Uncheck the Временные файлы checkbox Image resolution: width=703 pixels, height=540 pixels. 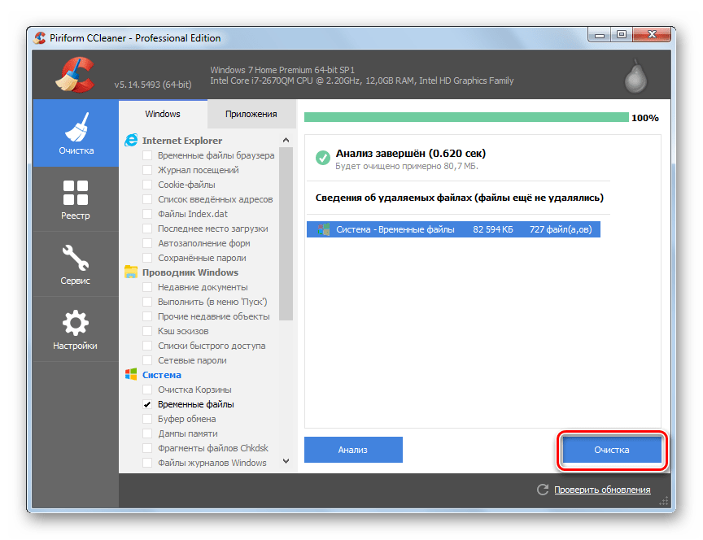(147, 404)
